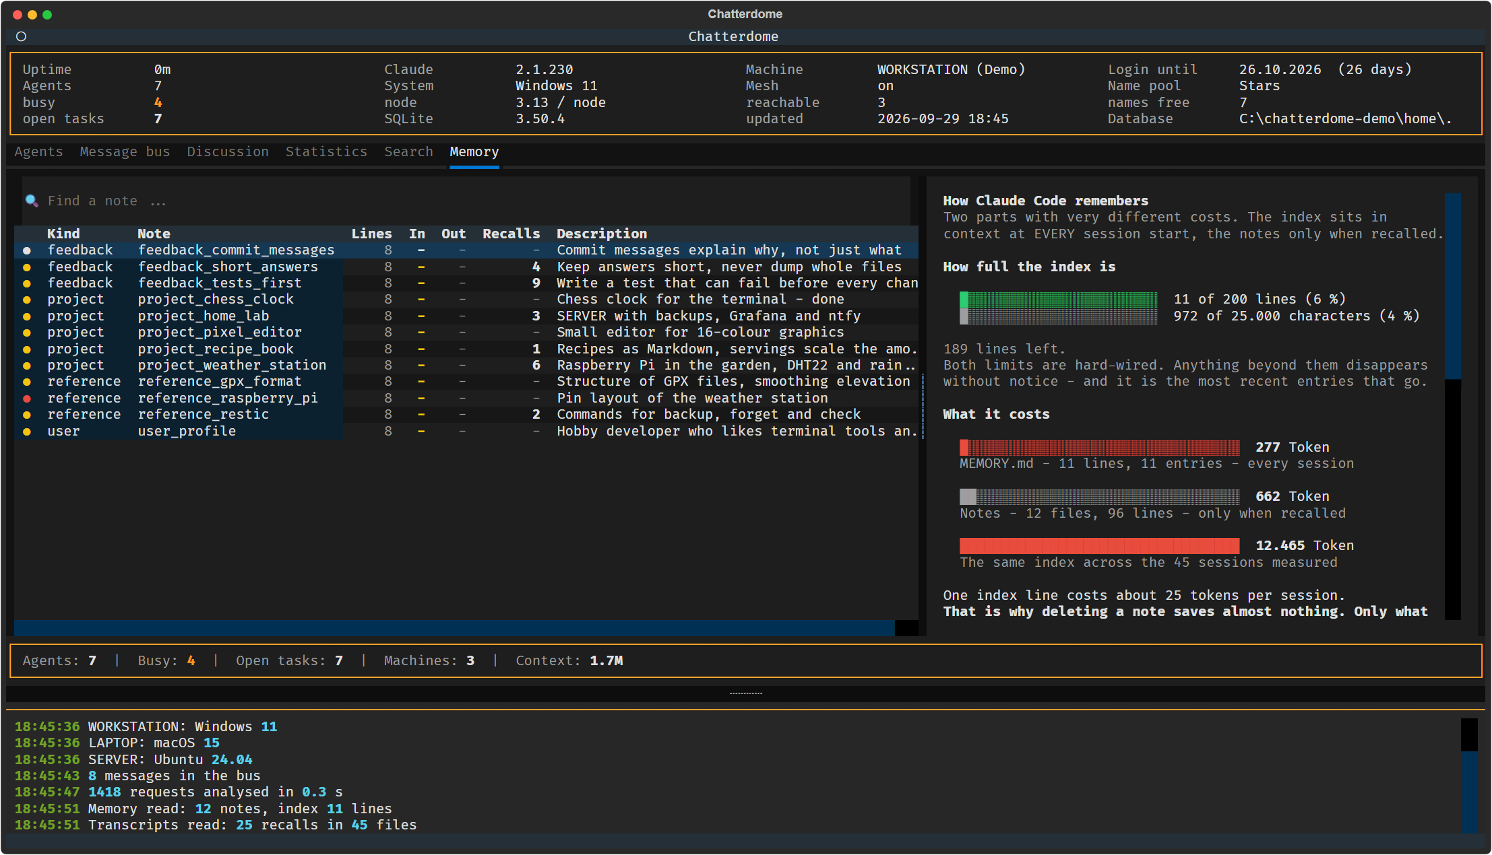Click the 'Context: 1.7M' status entry
The image size is (1492, 855).
(569, 661)
